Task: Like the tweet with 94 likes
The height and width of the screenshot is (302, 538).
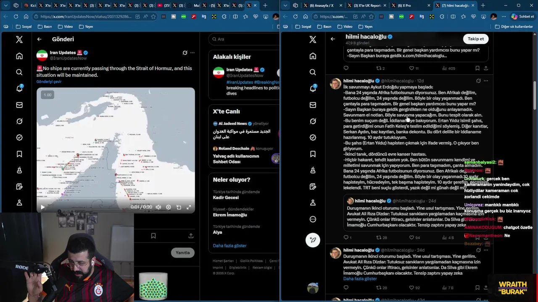Action: point(414,237)
